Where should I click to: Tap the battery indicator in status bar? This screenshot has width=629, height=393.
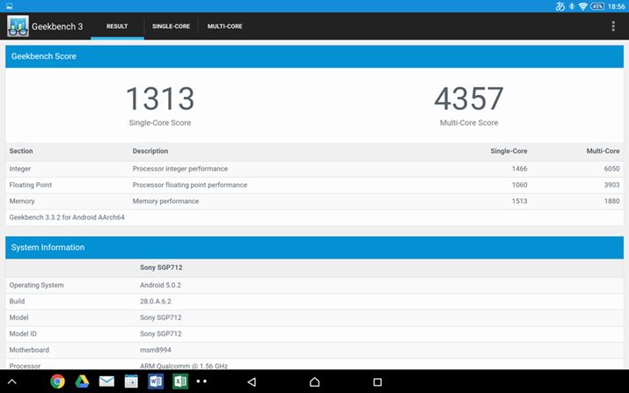coord(597,6)
